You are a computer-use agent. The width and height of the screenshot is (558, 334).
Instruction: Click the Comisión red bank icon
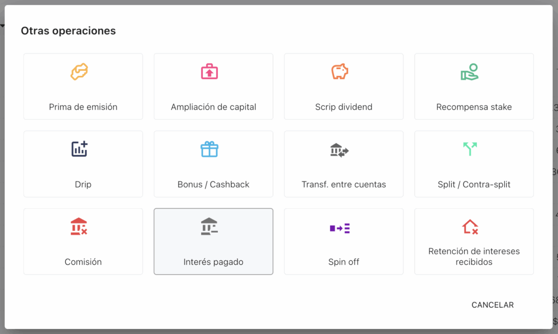click(x=79, y=227)
